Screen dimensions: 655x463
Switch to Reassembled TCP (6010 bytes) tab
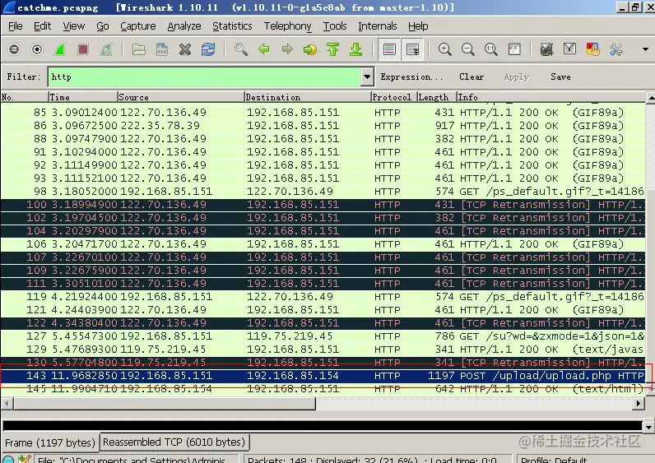point(174,442)
